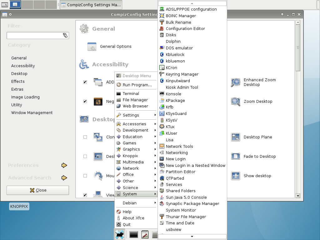
Task: Open Web Browser from Desktop Menu
Action: pos(136,106)
